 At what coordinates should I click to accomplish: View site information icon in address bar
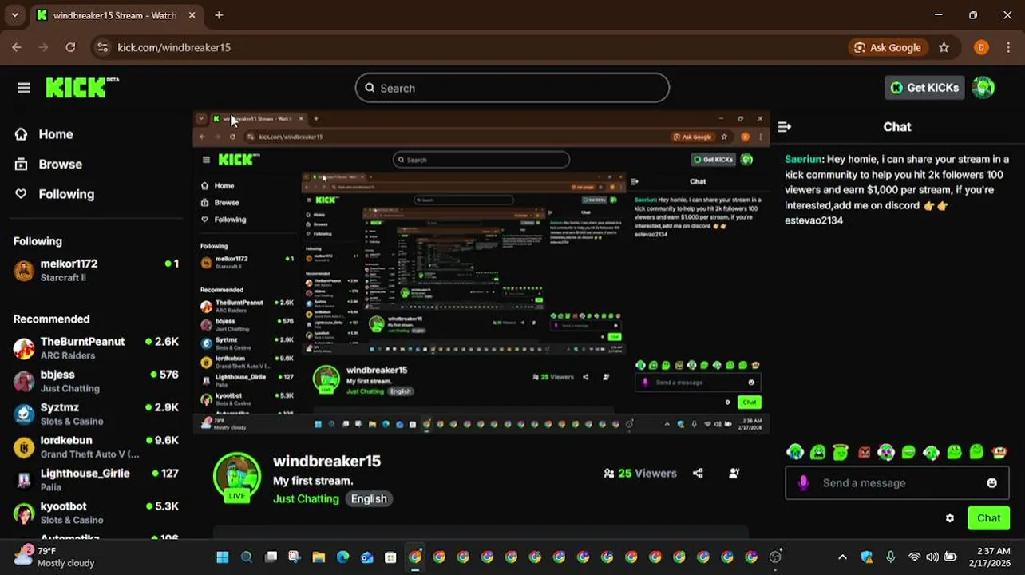102,47
